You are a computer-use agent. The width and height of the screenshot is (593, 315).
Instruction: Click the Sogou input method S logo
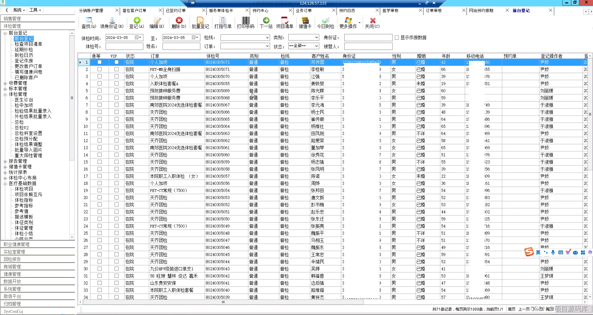(x=529, y=252)
